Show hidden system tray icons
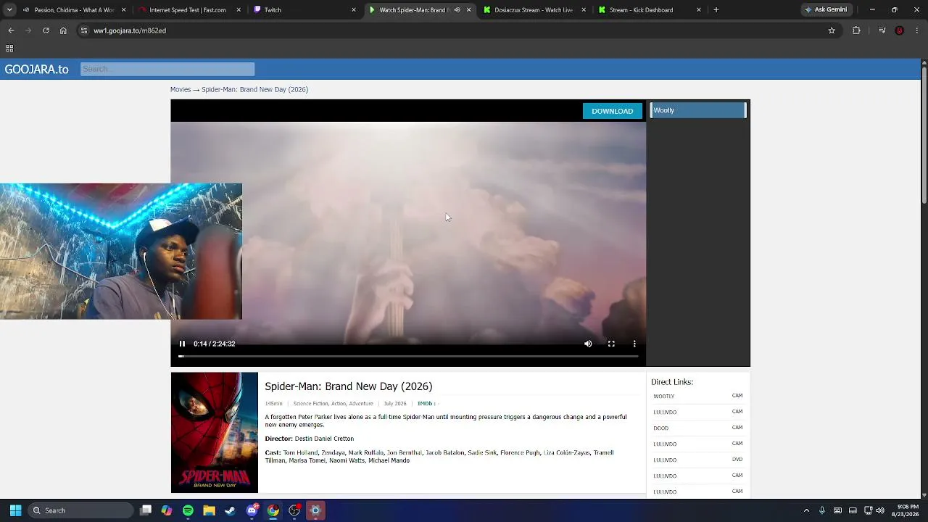The image size is (928, 522). (806, 510)
